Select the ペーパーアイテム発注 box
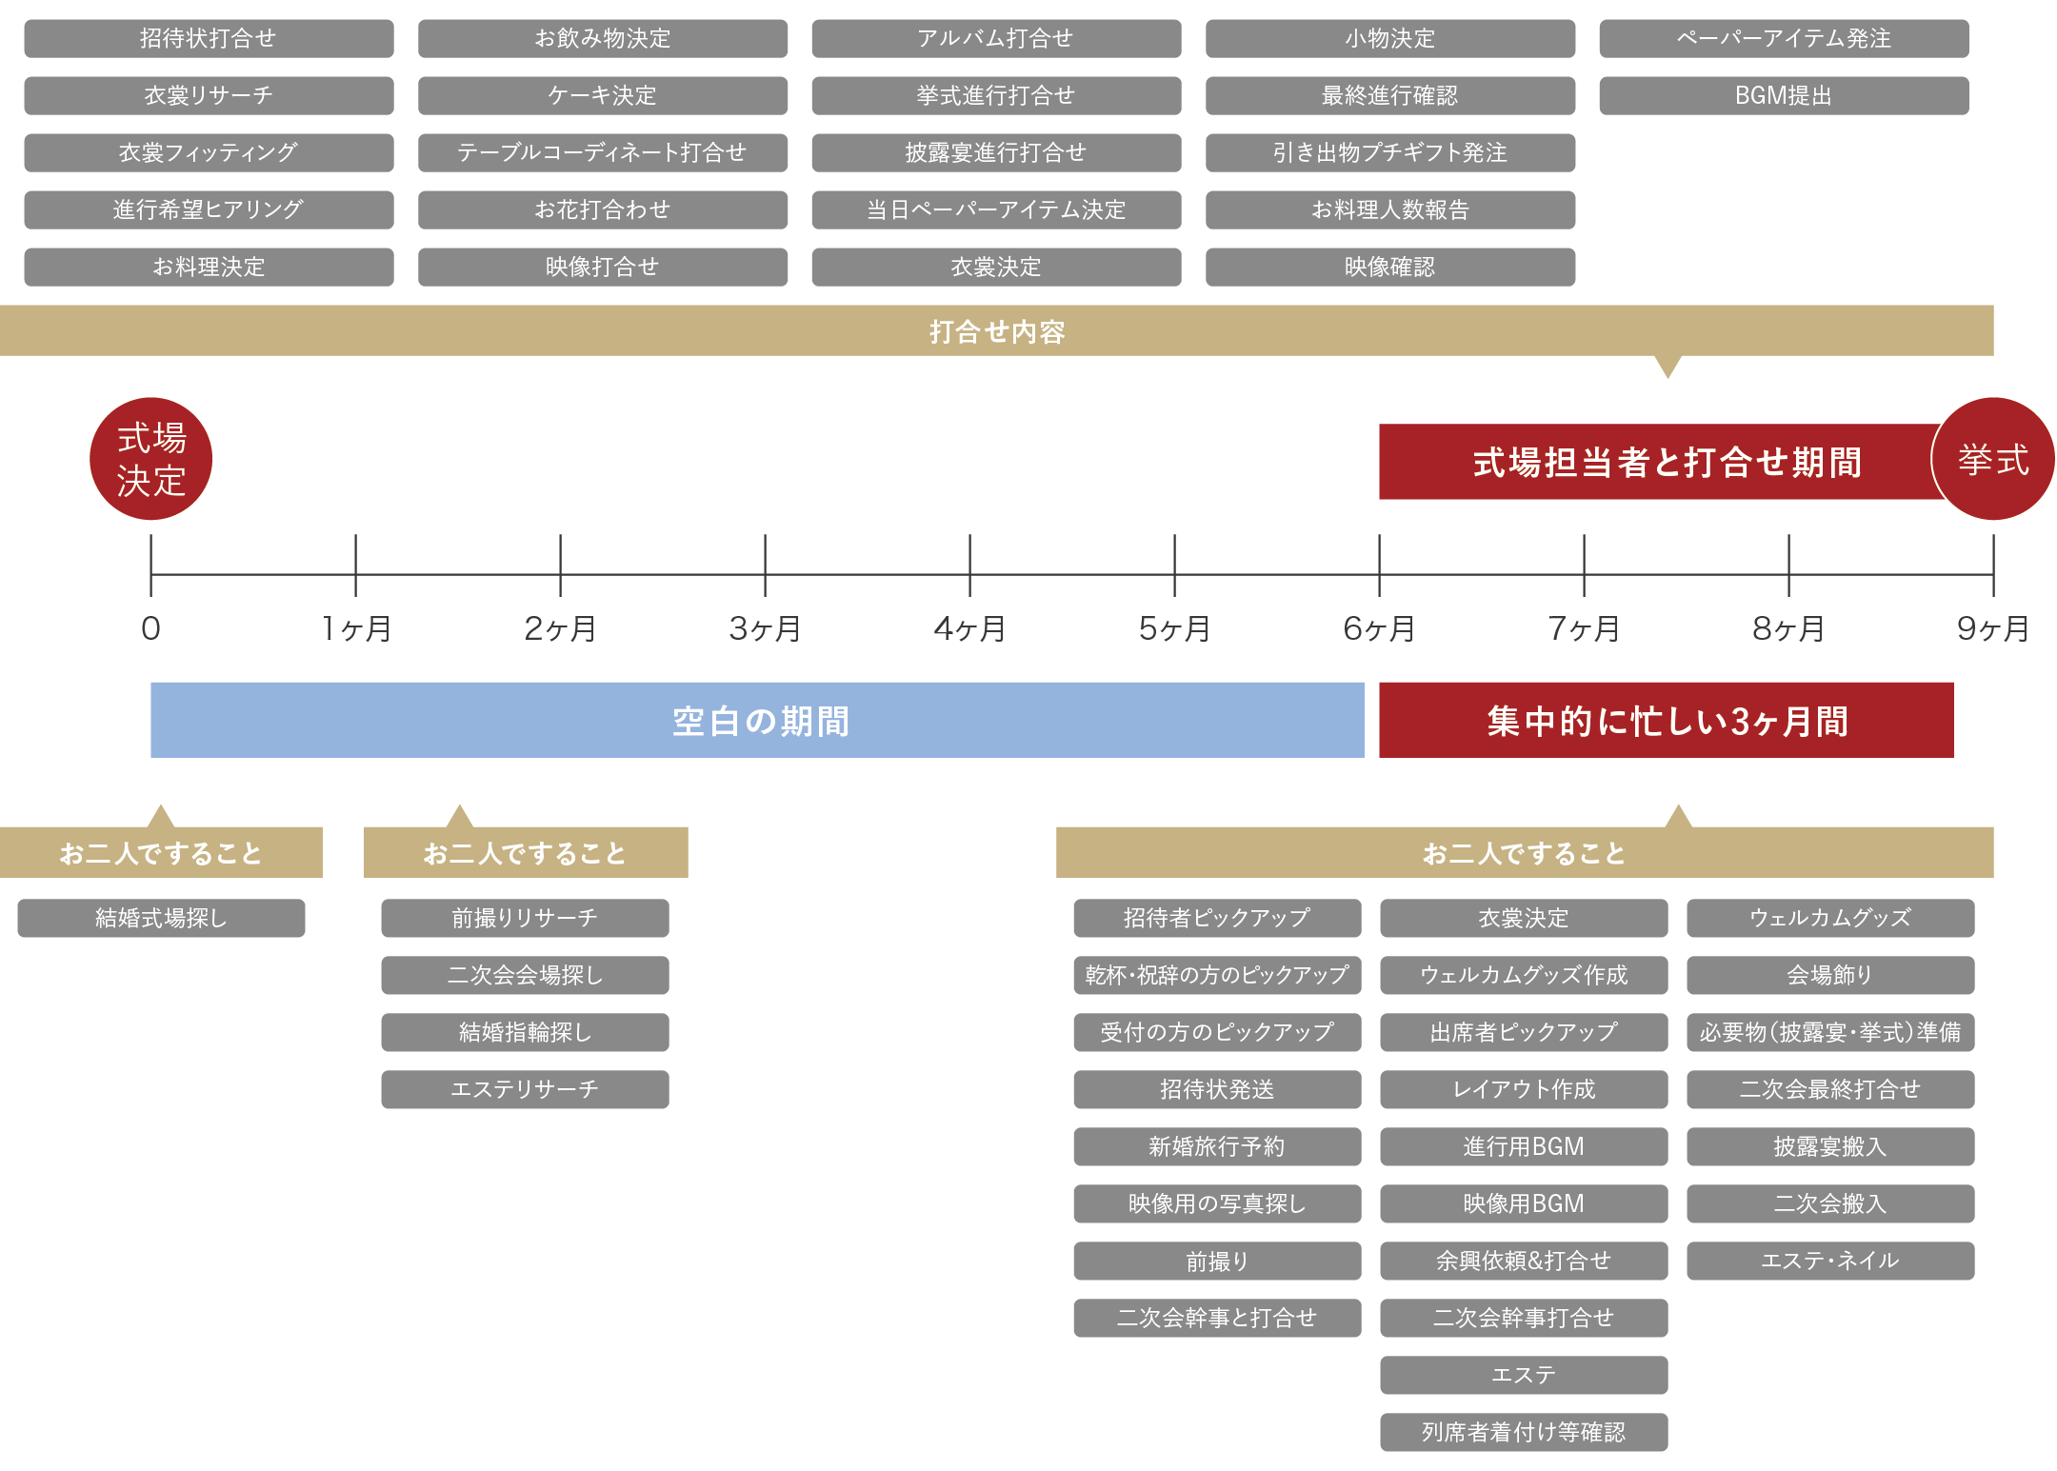The image size is (2057, 1471). [x=1784, y=38]
